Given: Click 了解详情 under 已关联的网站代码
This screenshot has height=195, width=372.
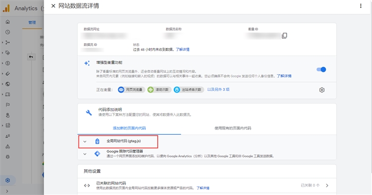Looking at the screenshot, I should [203, 188].
